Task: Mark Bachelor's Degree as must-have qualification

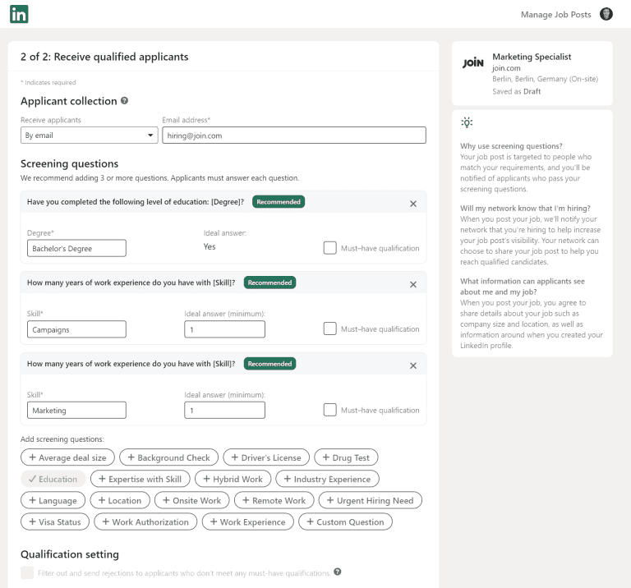Action: (329, 248)
